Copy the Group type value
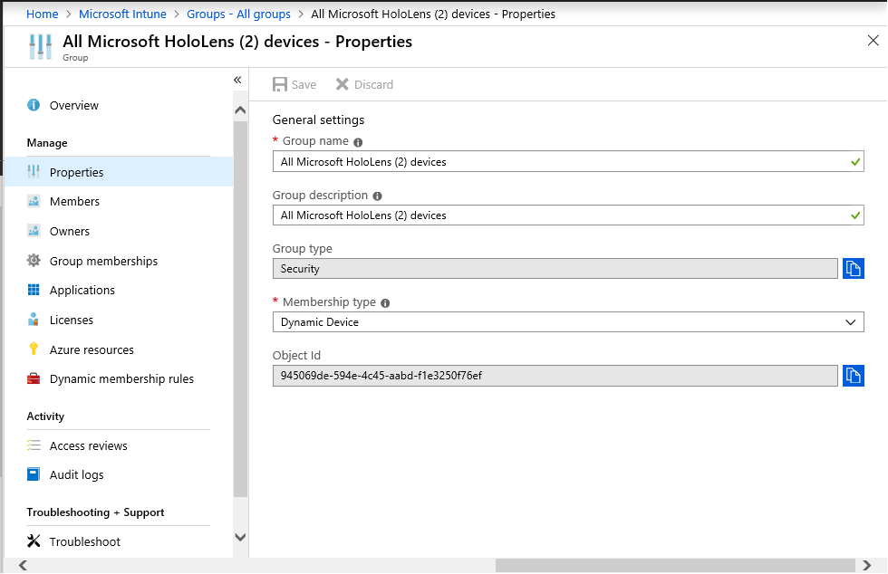Viewport: 888px width, 574px height. point(853,268)
